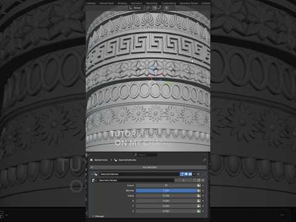Click the highlighted blue value slider field

pyautogui.click(x=166, y=191)
